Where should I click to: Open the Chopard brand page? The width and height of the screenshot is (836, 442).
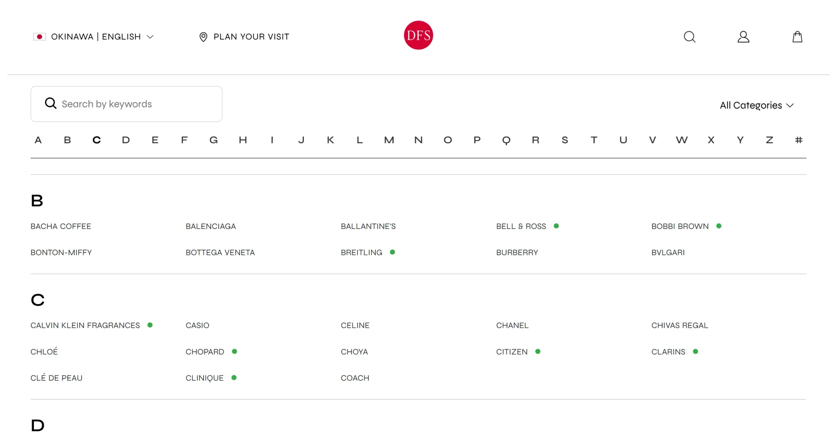pos(205,352)
